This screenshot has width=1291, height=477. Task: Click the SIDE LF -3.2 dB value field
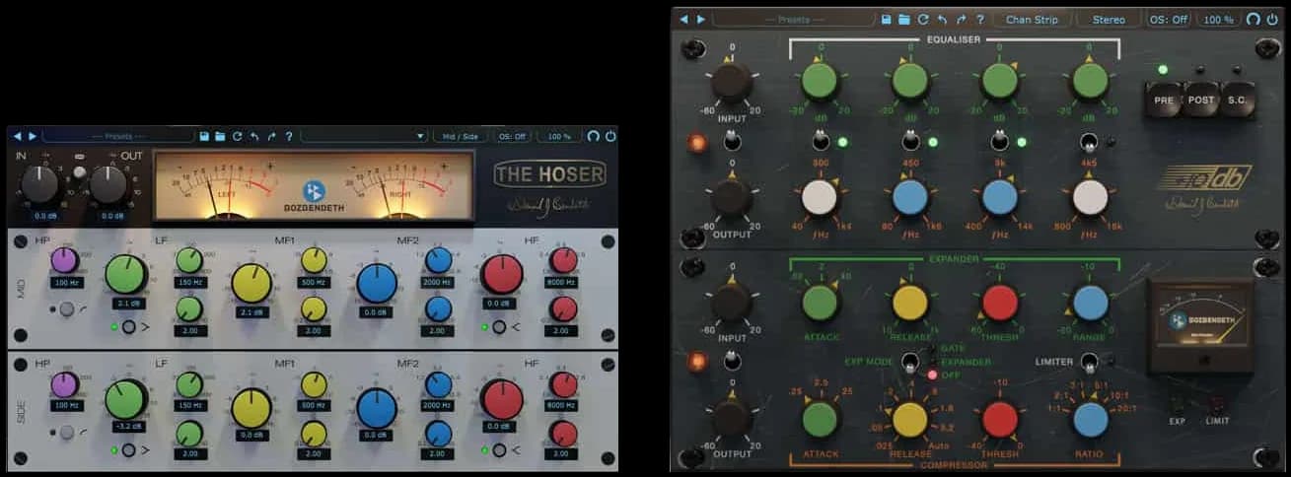(126, 427)
